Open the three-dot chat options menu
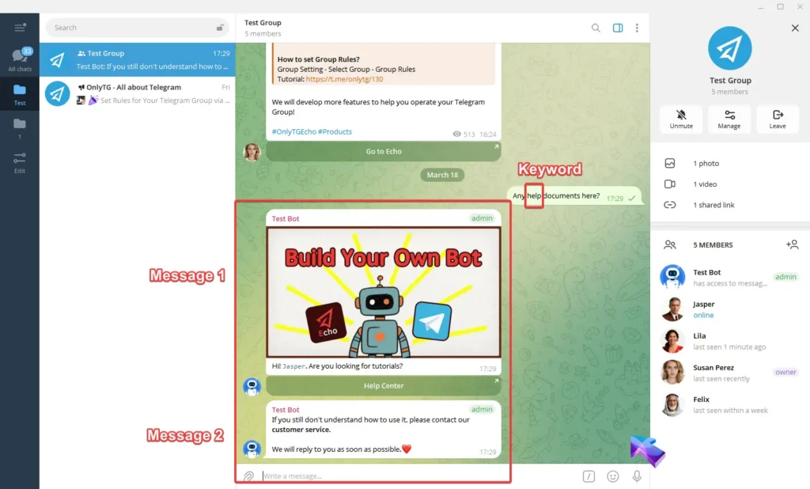 (x=637, y=28)
